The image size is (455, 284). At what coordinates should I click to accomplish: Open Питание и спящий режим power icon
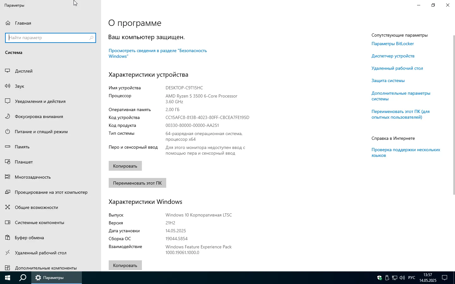click(8, 132)
